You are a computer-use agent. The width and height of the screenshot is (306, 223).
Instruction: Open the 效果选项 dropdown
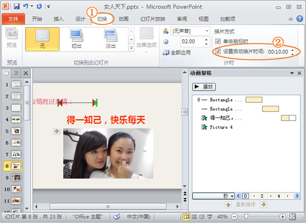146,40
